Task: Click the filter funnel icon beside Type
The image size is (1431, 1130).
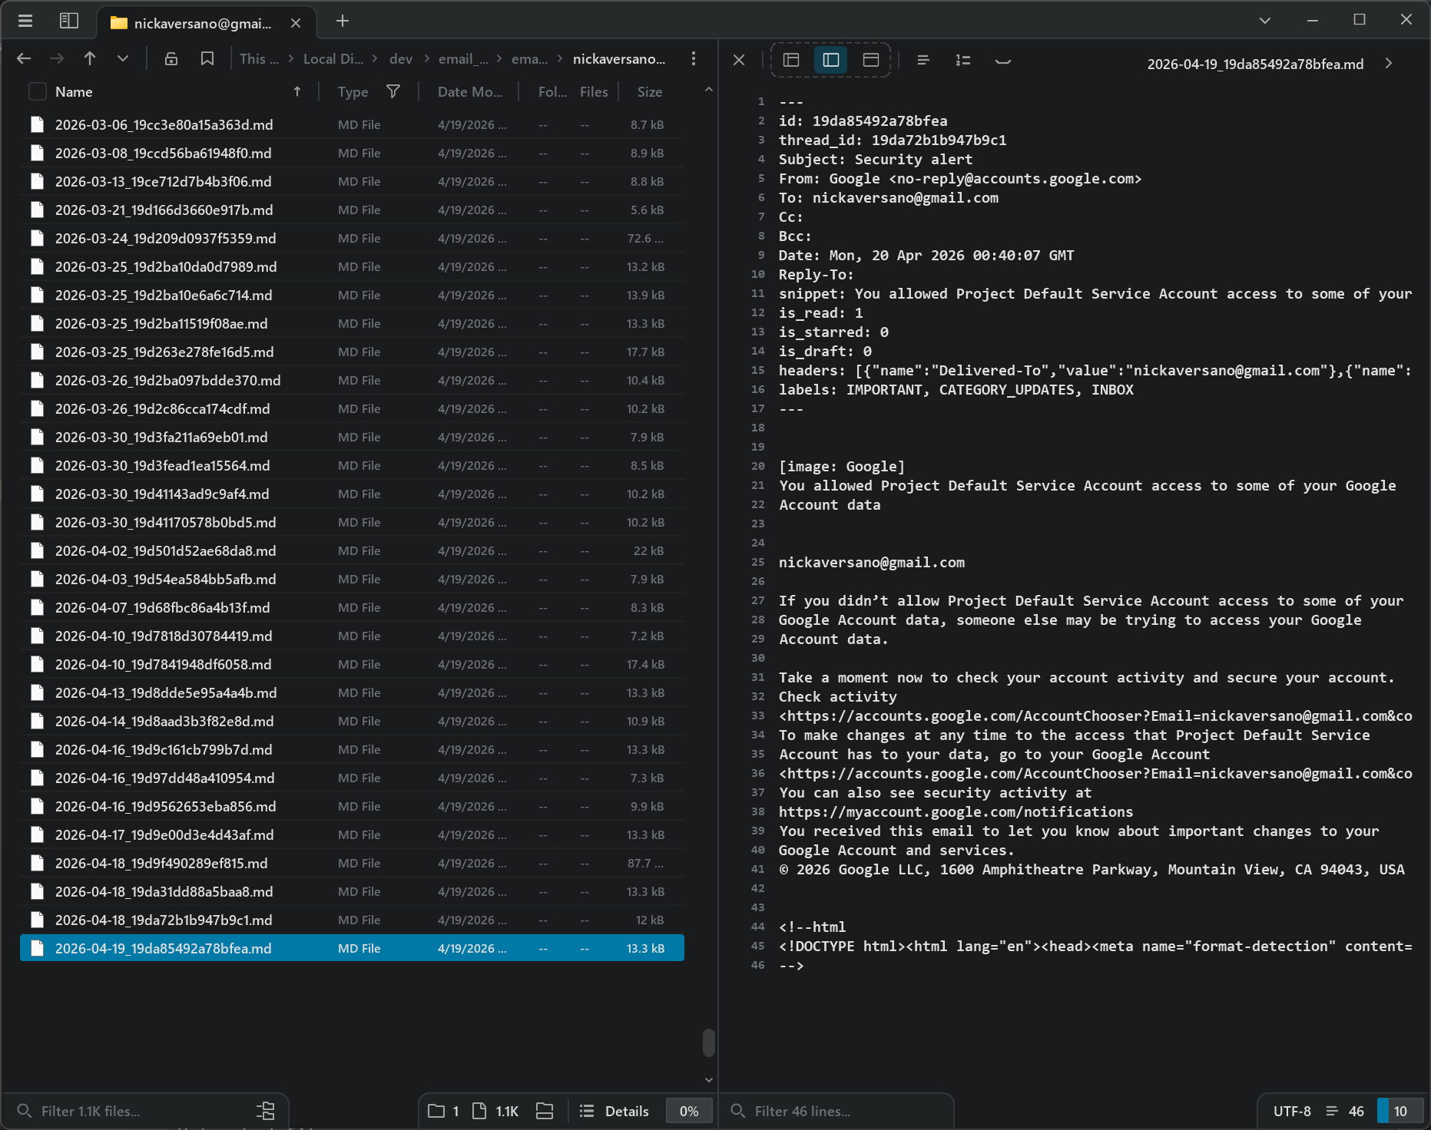Action: pos(393,92)
